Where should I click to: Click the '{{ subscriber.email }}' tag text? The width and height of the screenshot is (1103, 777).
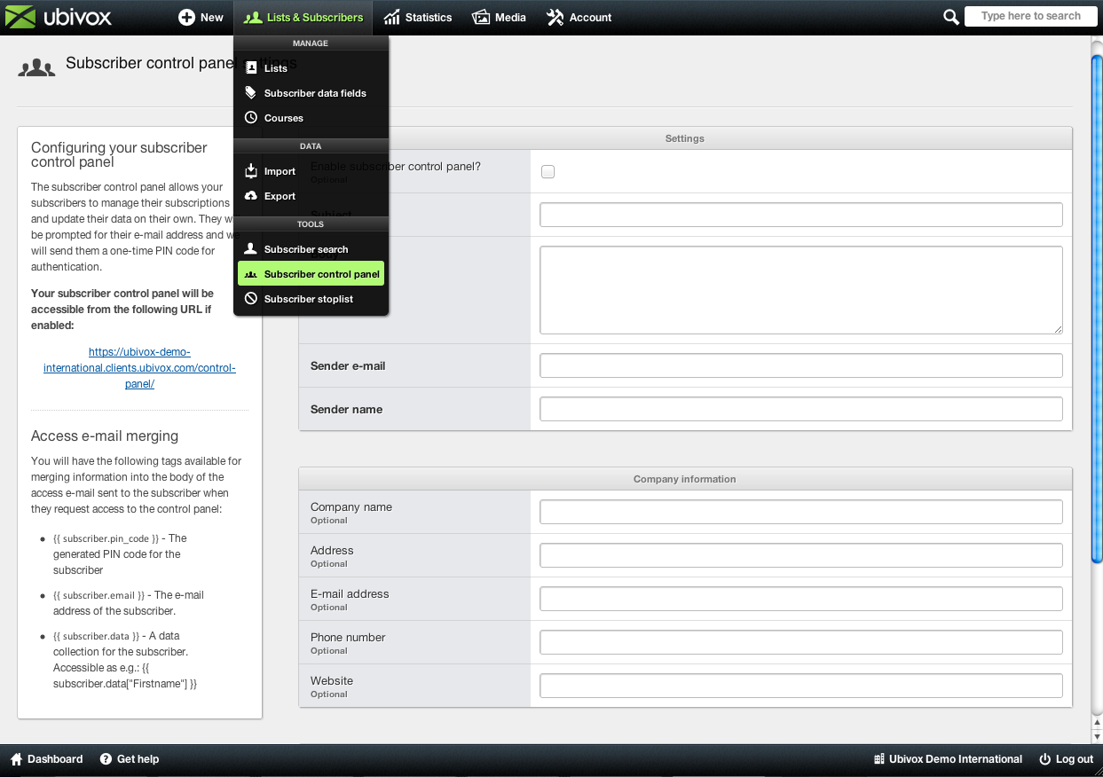[98, 595]
